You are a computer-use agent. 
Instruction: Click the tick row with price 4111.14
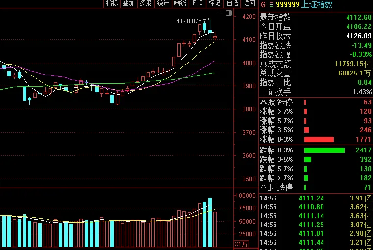[315, 216]
